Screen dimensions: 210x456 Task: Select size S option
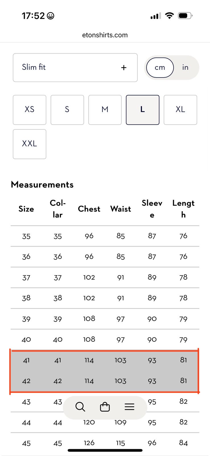pyautogui.click(x=67, y=110)
